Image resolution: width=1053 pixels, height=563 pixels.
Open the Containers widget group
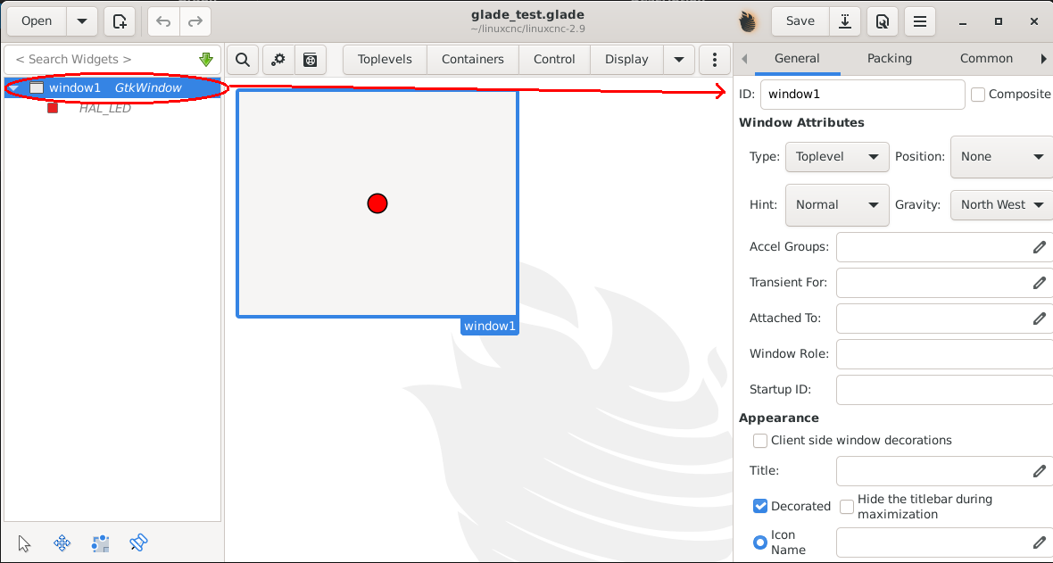pyautogui.click(x=473, y=60)
